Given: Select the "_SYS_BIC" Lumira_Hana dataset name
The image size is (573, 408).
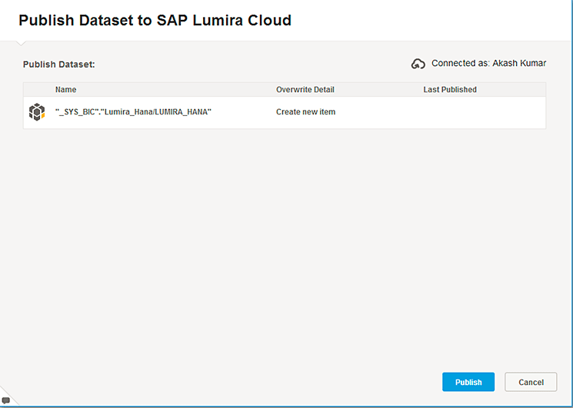Looking at the screenshot, I should [x=133, y=112].
